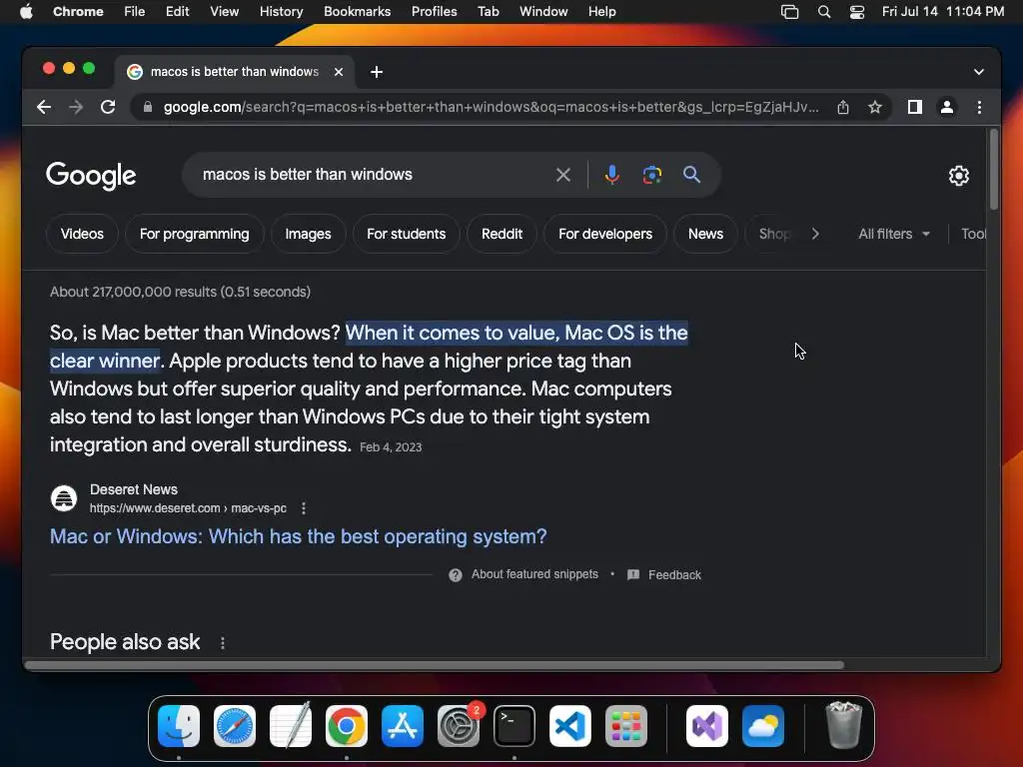Open the 'All filters' dropdown
Viewport: 1023px width, 767px height.
pyautogui.click(x=894, y=234)
